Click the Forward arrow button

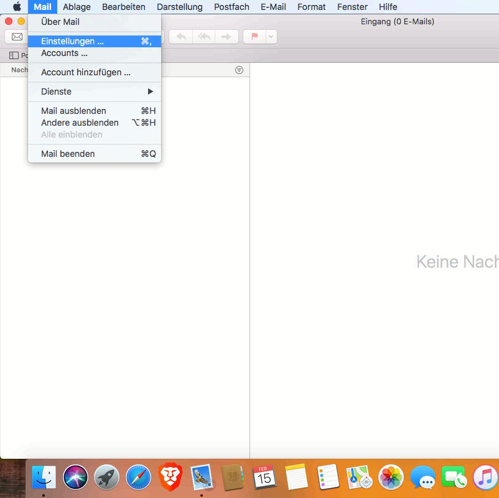[226, 37]
